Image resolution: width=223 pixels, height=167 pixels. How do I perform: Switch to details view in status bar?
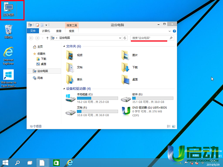(x=169, y=126)
